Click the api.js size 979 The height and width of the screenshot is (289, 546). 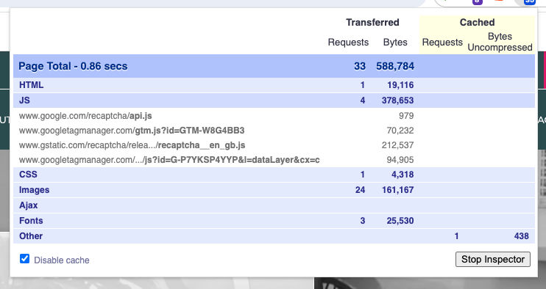[x=406, y=116]
